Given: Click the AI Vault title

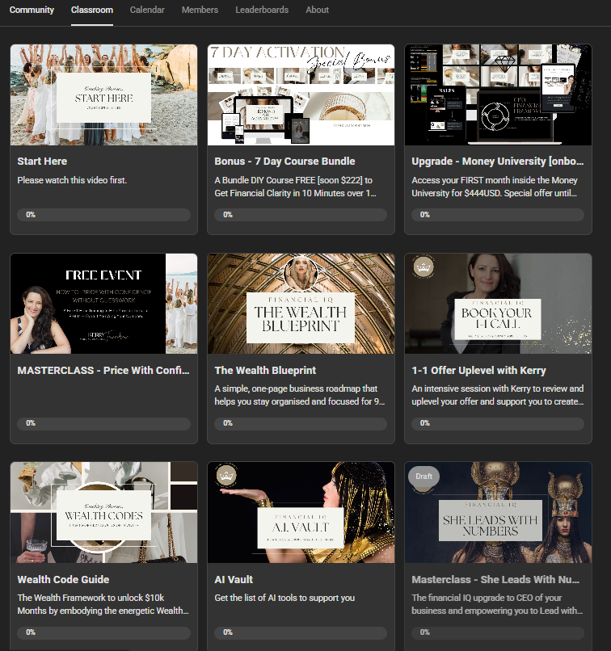Looking at the screenshot, I should click(234, 580).
